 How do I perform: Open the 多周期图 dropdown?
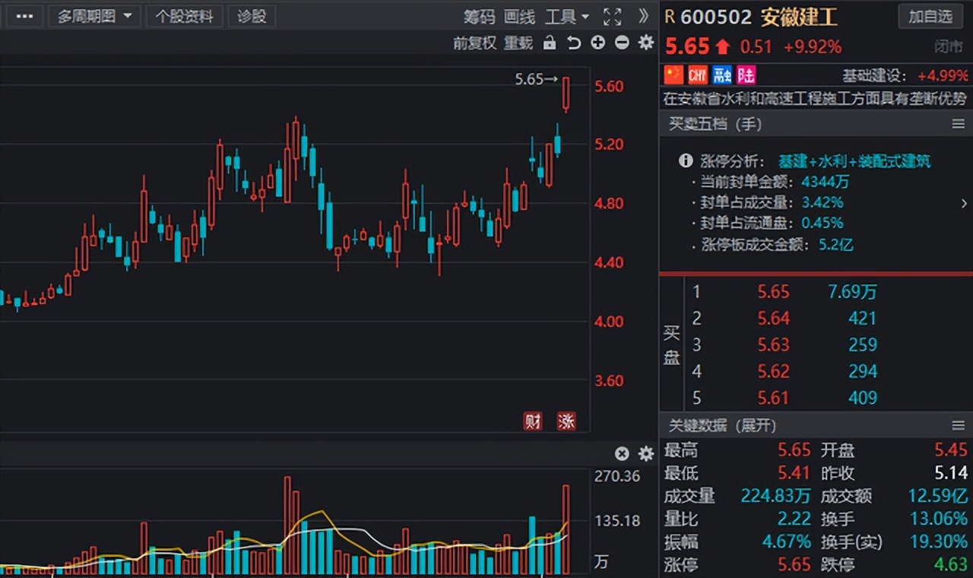[x=94, y=16]
